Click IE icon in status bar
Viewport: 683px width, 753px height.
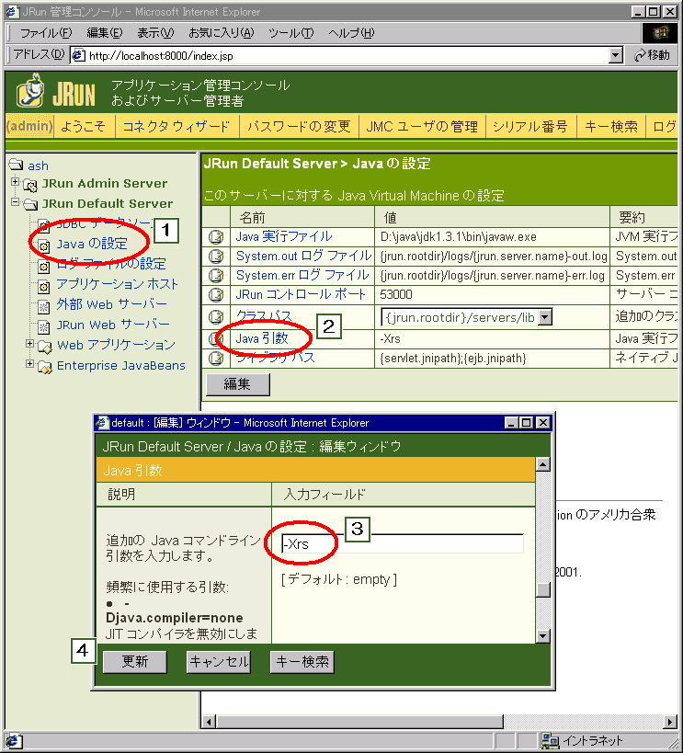click(13, 741)
